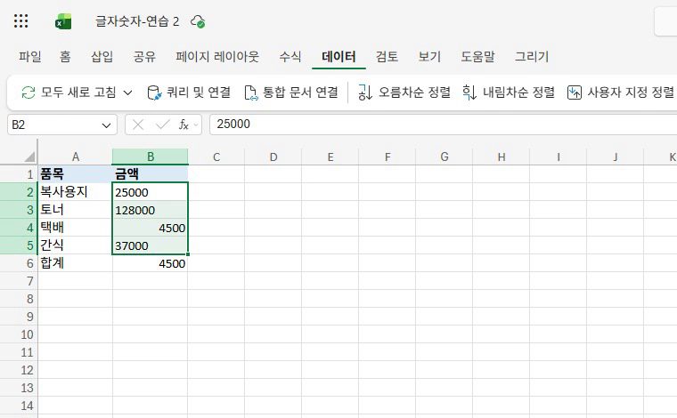The width and height of the screenshot is (677, 418).
Task: Click the Excel logo icon
Action: [x=63, y=21]
